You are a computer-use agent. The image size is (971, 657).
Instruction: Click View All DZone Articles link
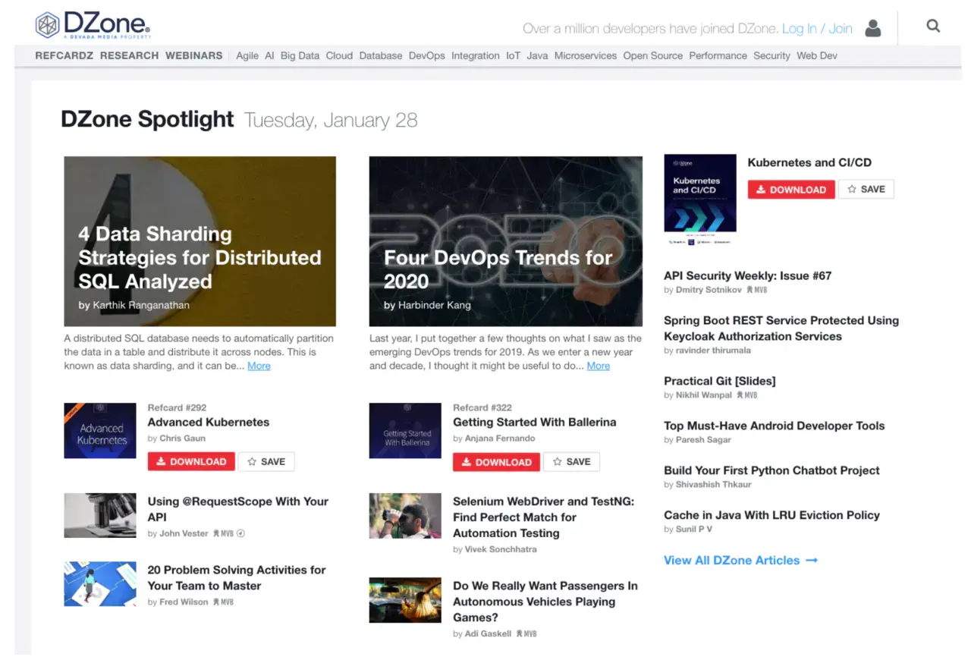tap(741, 560)
